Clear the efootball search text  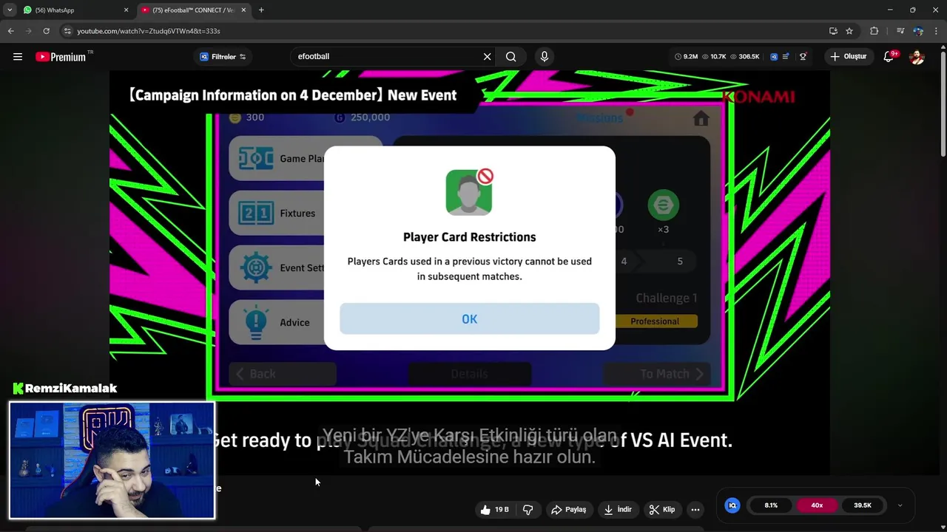[487, 57]
